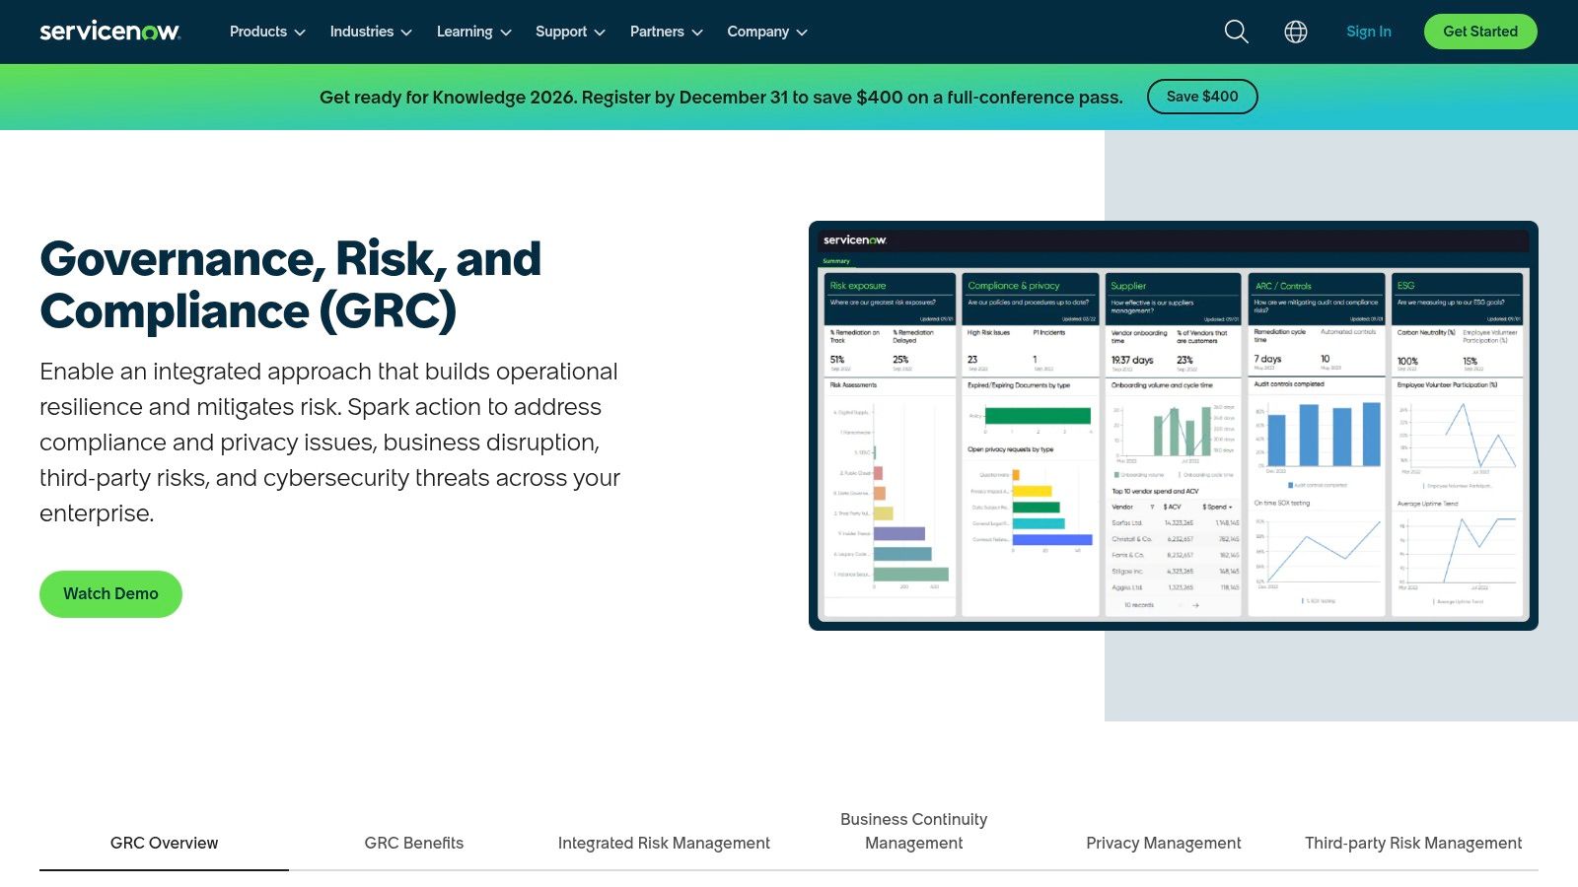The height and width of the screenshot is (887, 1578).
Task: Select the Third-party Risk Management tab
Action: 1412,843
